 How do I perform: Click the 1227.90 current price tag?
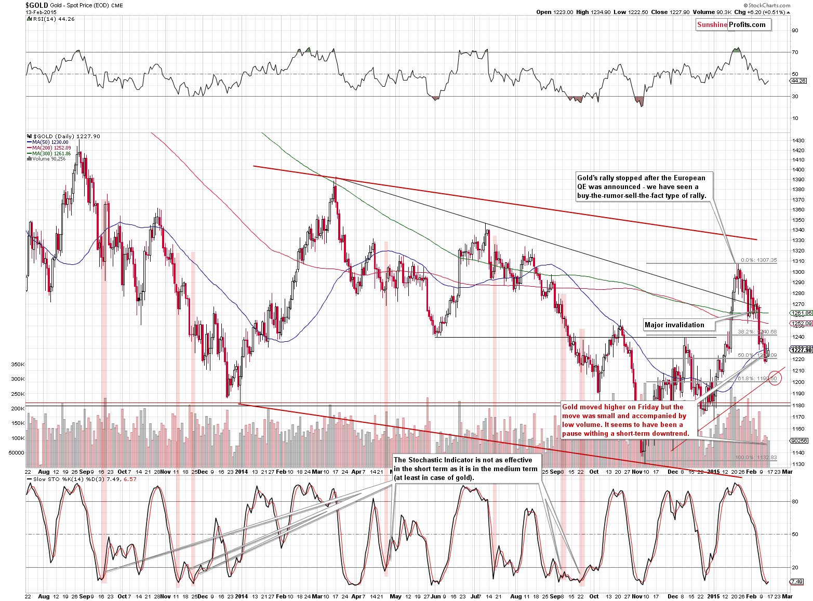click(801, 350)
